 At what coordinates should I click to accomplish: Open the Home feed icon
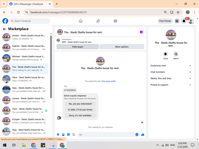pos(80,21)
